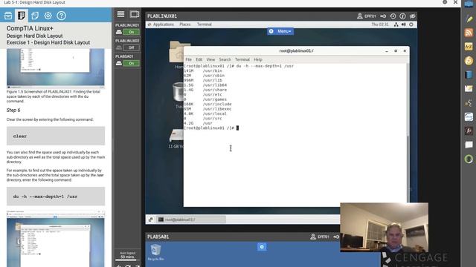This screenshot has width=476, height=267.
Task: Open the RSS feed icon in right sidebar
Action: [x=469, y=33]
